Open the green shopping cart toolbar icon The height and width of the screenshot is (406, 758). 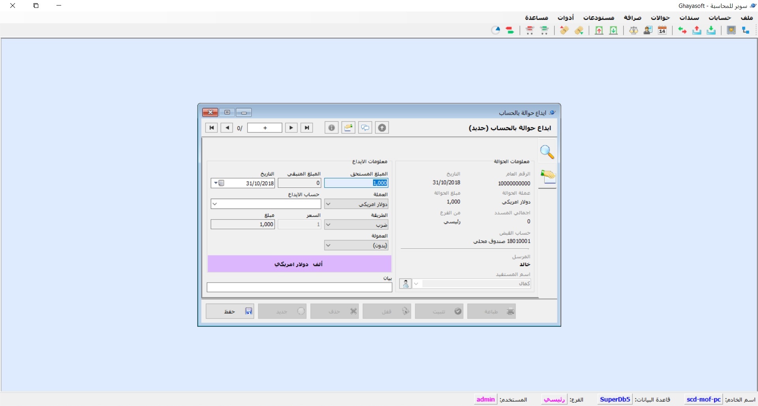544,30
